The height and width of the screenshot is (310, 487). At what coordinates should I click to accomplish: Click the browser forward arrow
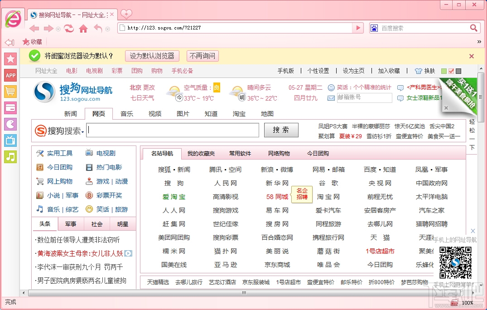point(48,29)
